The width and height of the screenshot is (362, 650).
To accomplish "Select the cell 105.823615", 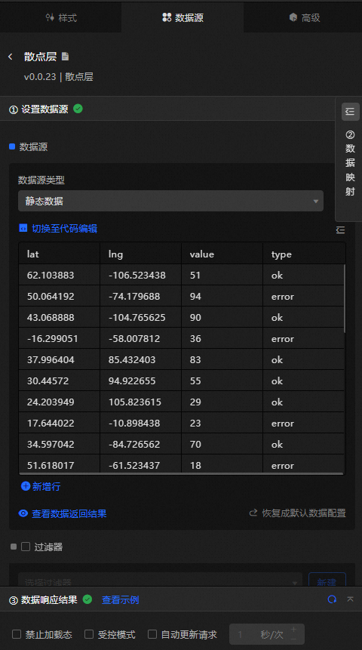I will 141,402.
